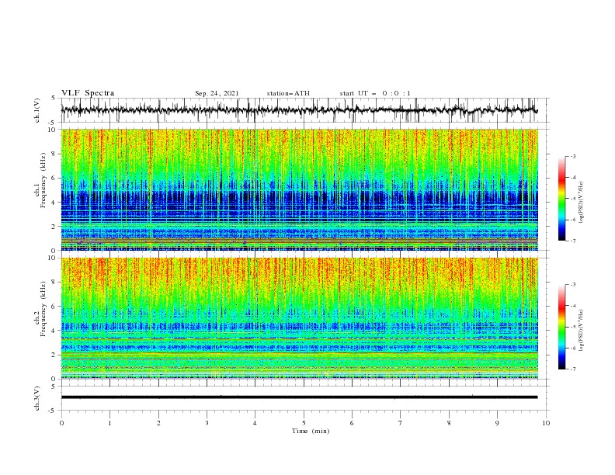Click the upper log(PSD) colorbar label
615x475 pixels.
coord(582,203)
